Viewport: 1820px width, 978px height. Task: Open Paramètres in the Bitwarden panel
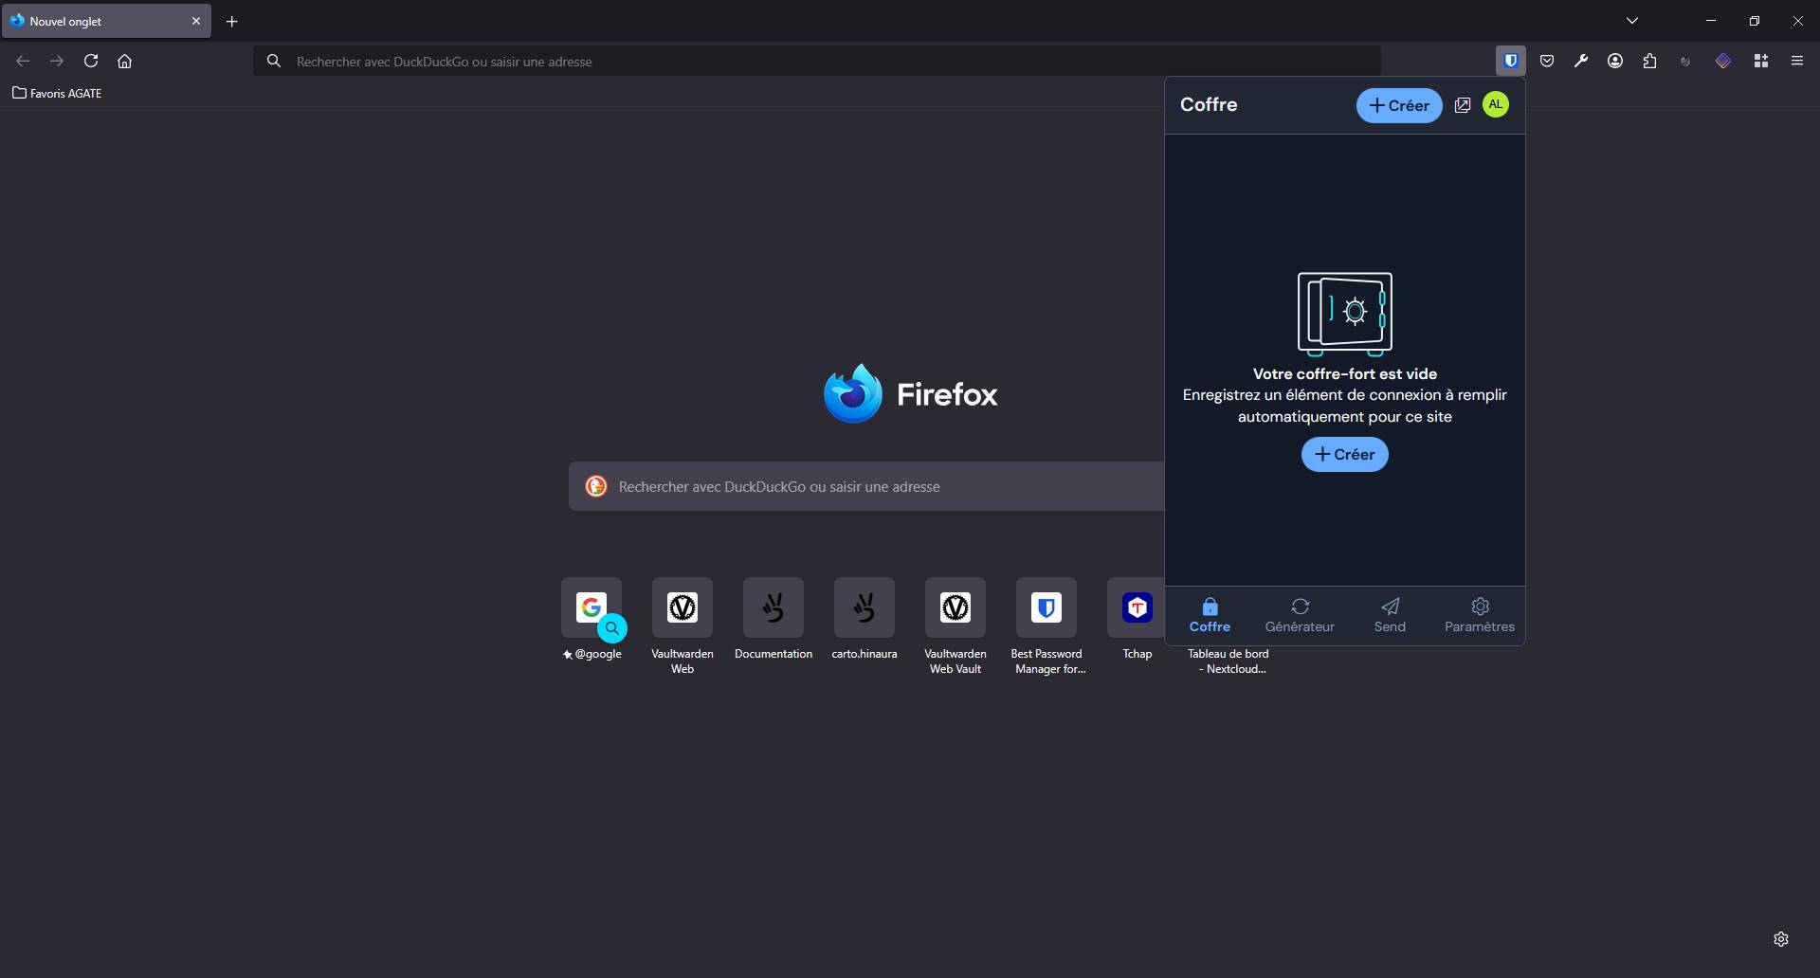[x=1480, y=614]
